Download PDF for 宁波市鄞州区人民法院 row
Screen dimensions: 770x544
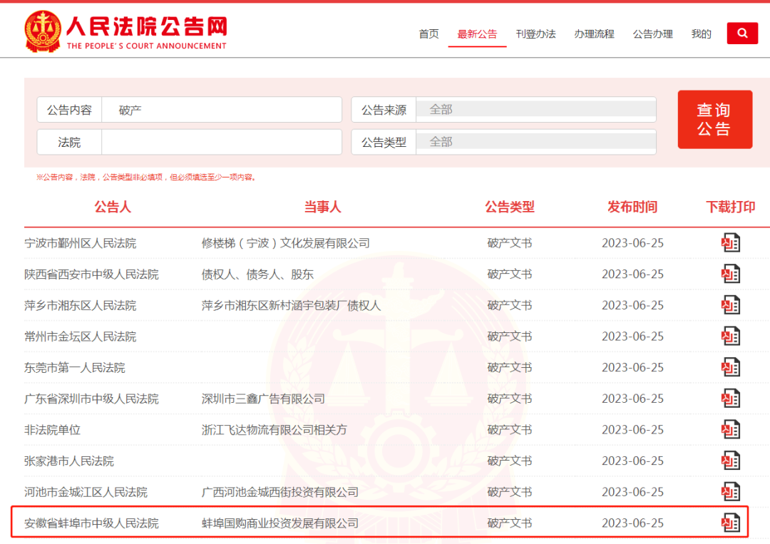(730, 242)
